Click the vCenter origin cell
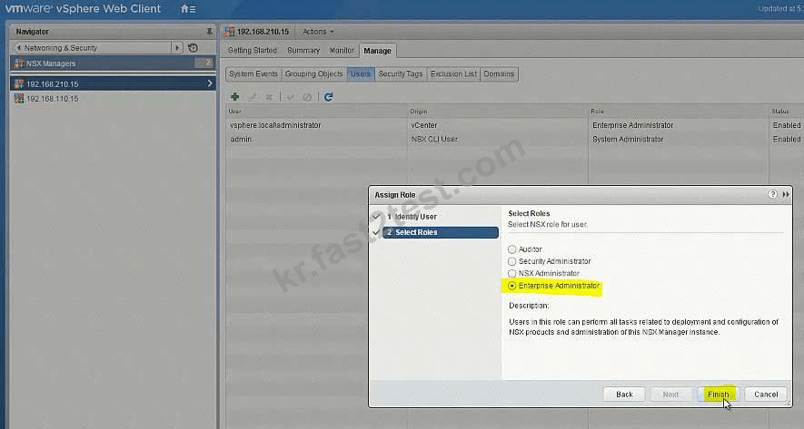 point(424,125)
